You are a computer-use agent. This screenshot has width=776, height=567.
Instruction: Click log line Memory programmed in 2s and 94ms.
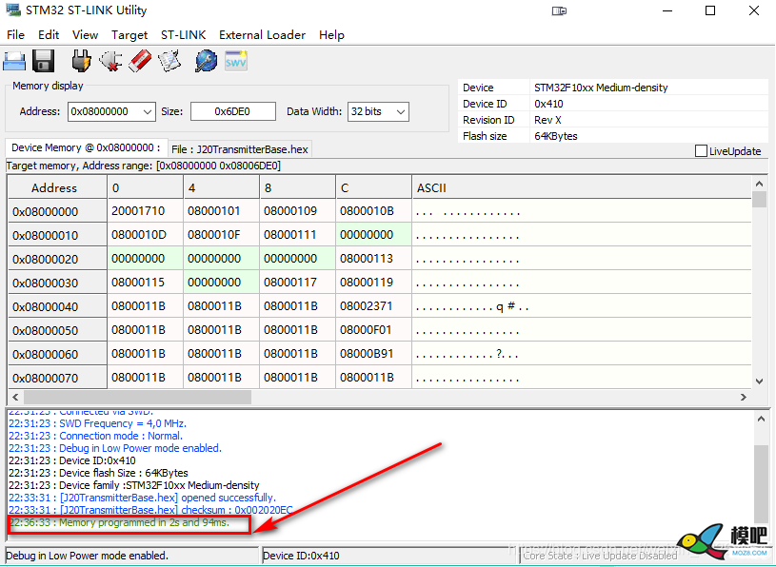point(119,522)
